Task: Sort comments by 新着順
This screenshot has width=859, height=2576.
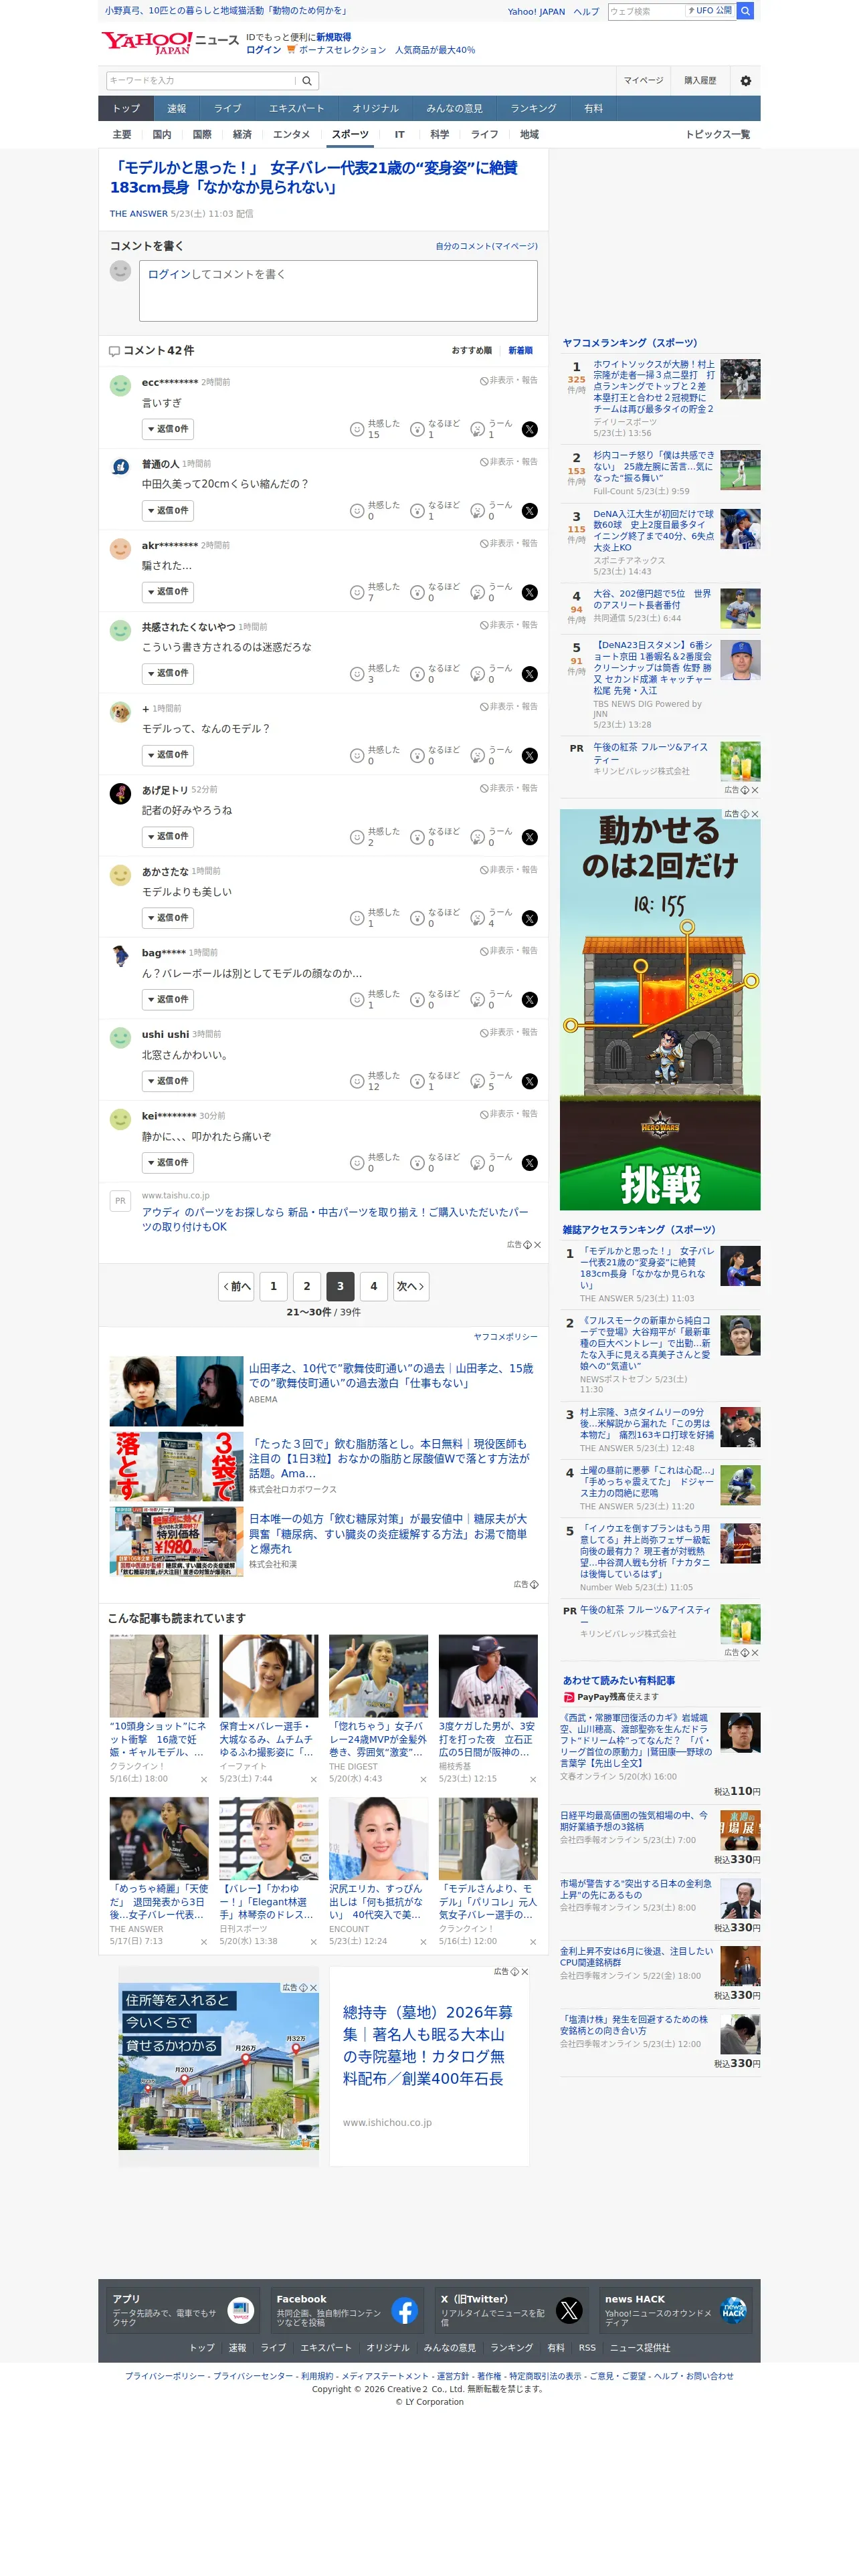Action: 520,351
